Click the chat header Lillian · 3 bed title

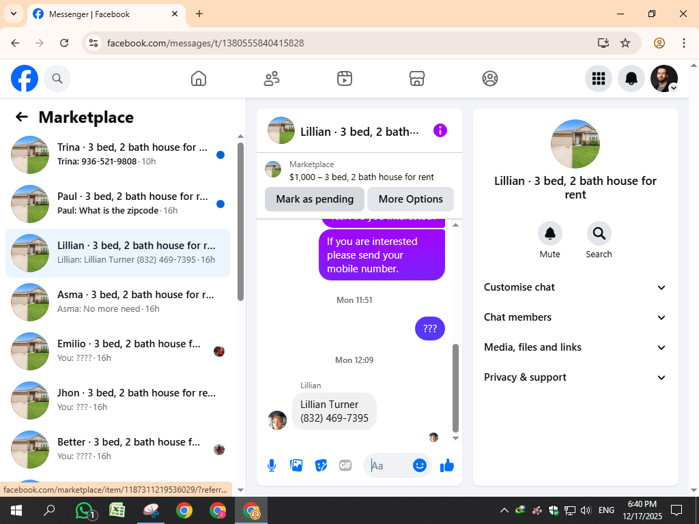[x=359, y=132]
